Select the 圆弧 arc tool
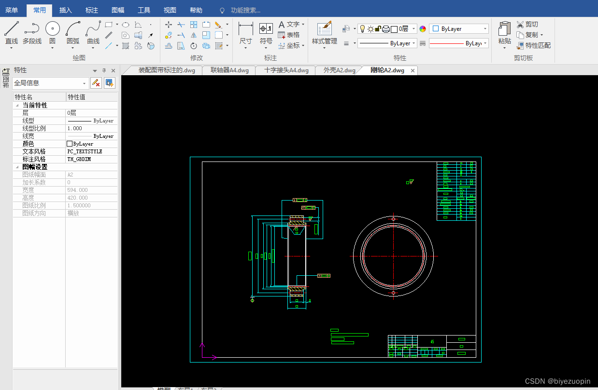This screenshot has height=390, width=598. point(73,33)
